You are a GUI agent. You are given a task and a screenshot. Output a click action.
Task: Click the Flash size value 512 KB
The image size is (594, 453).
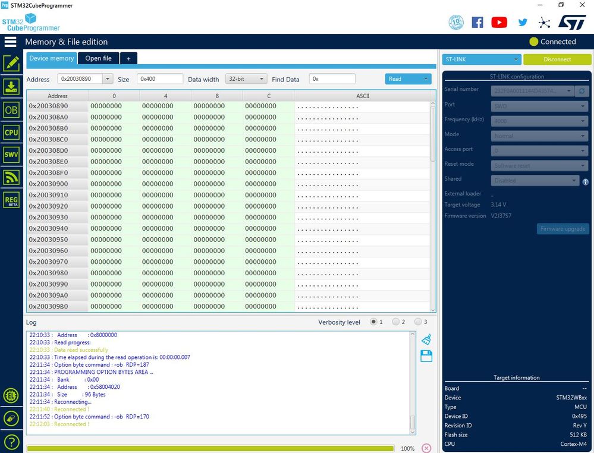click(578, 435)
